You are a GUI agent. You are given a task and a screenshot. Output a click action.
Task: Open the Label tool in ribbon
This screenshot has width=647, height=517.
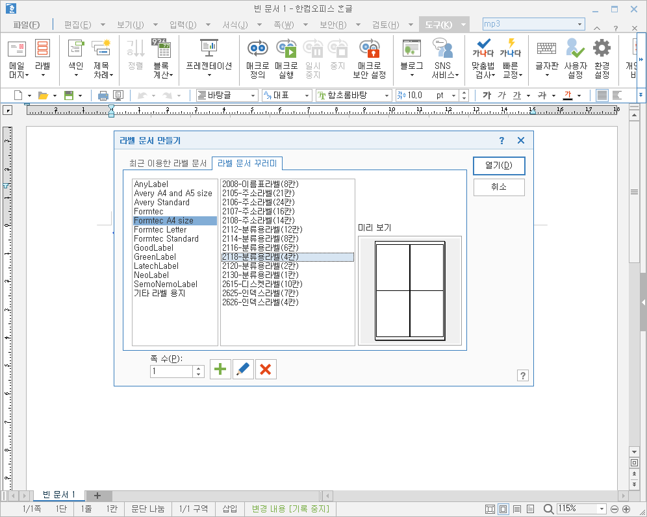pos(42,59)
